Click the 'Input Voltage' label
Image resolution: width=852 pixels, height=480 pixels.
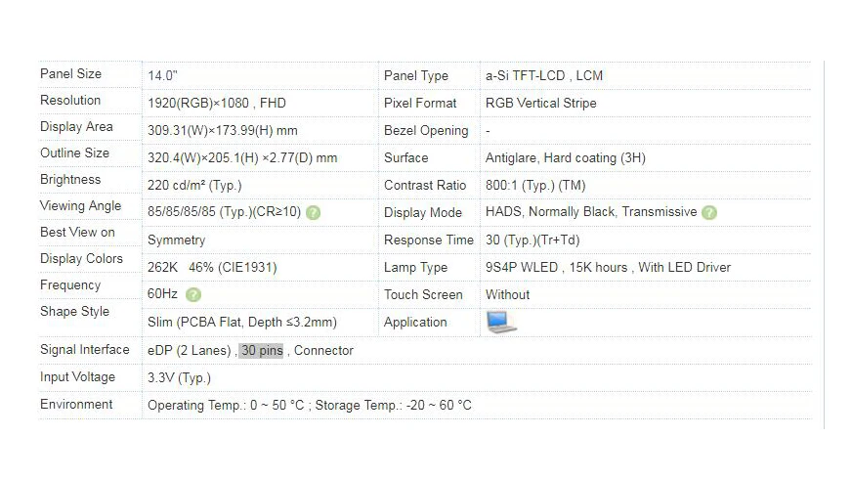tap(78, 377)
